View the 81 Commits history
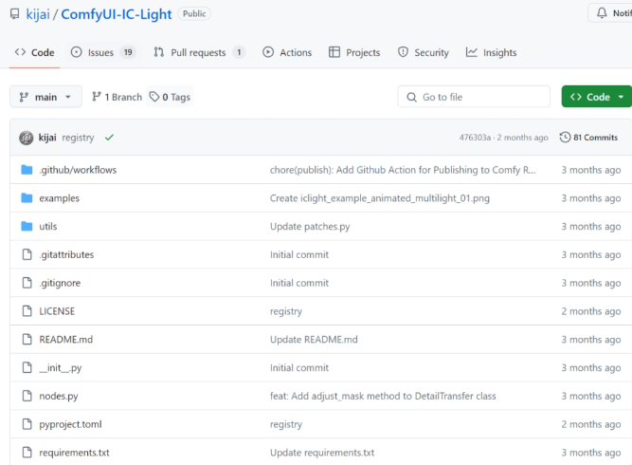Viewport: 632px width, 465px height. 588,138
